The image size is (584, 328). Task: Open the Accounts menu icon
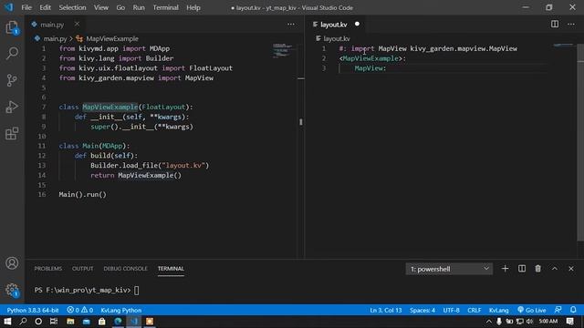click(x=12, y=263)
